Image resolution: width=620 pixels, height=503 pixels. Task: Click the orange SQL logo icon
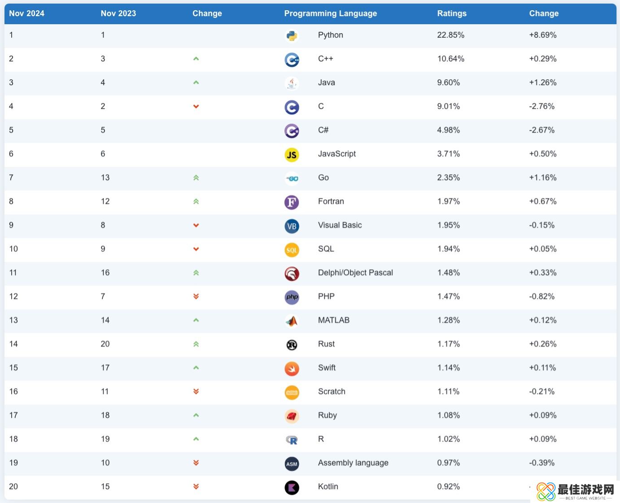292,250
